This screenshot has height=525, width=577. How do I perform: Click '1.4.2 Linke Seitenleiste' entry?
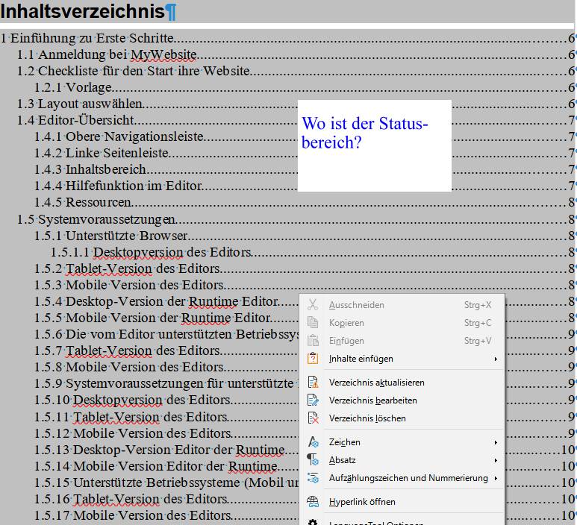point(102,153)
